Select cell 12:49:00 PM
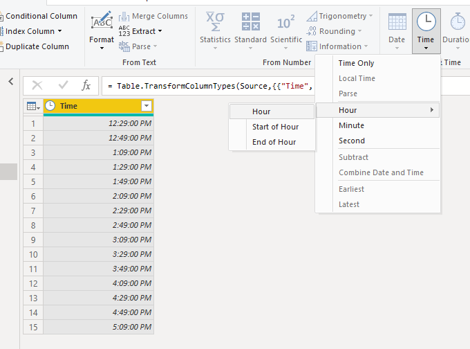Screen dimensions: 470x349 click(x=98, y=138)
